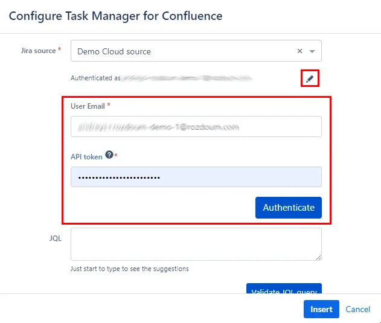Image resolution: width=381 pixels, height=323 pixels.
Task: Click the Authenticate button
Action: click(289, 208)
